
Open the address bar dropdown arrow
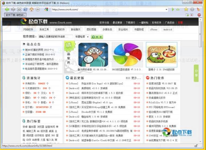[x=166, y=9]
